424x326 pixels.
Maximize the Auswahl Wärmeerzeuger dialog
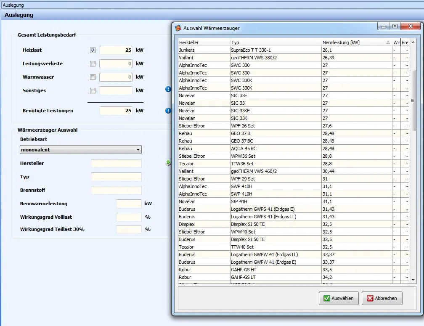click(x=395, y=26)
